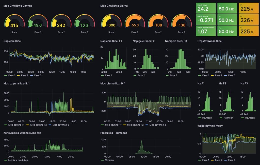
Task: Open the Moc Chwilowa Bierna panel title menu
Action: (x=114, y=6)
